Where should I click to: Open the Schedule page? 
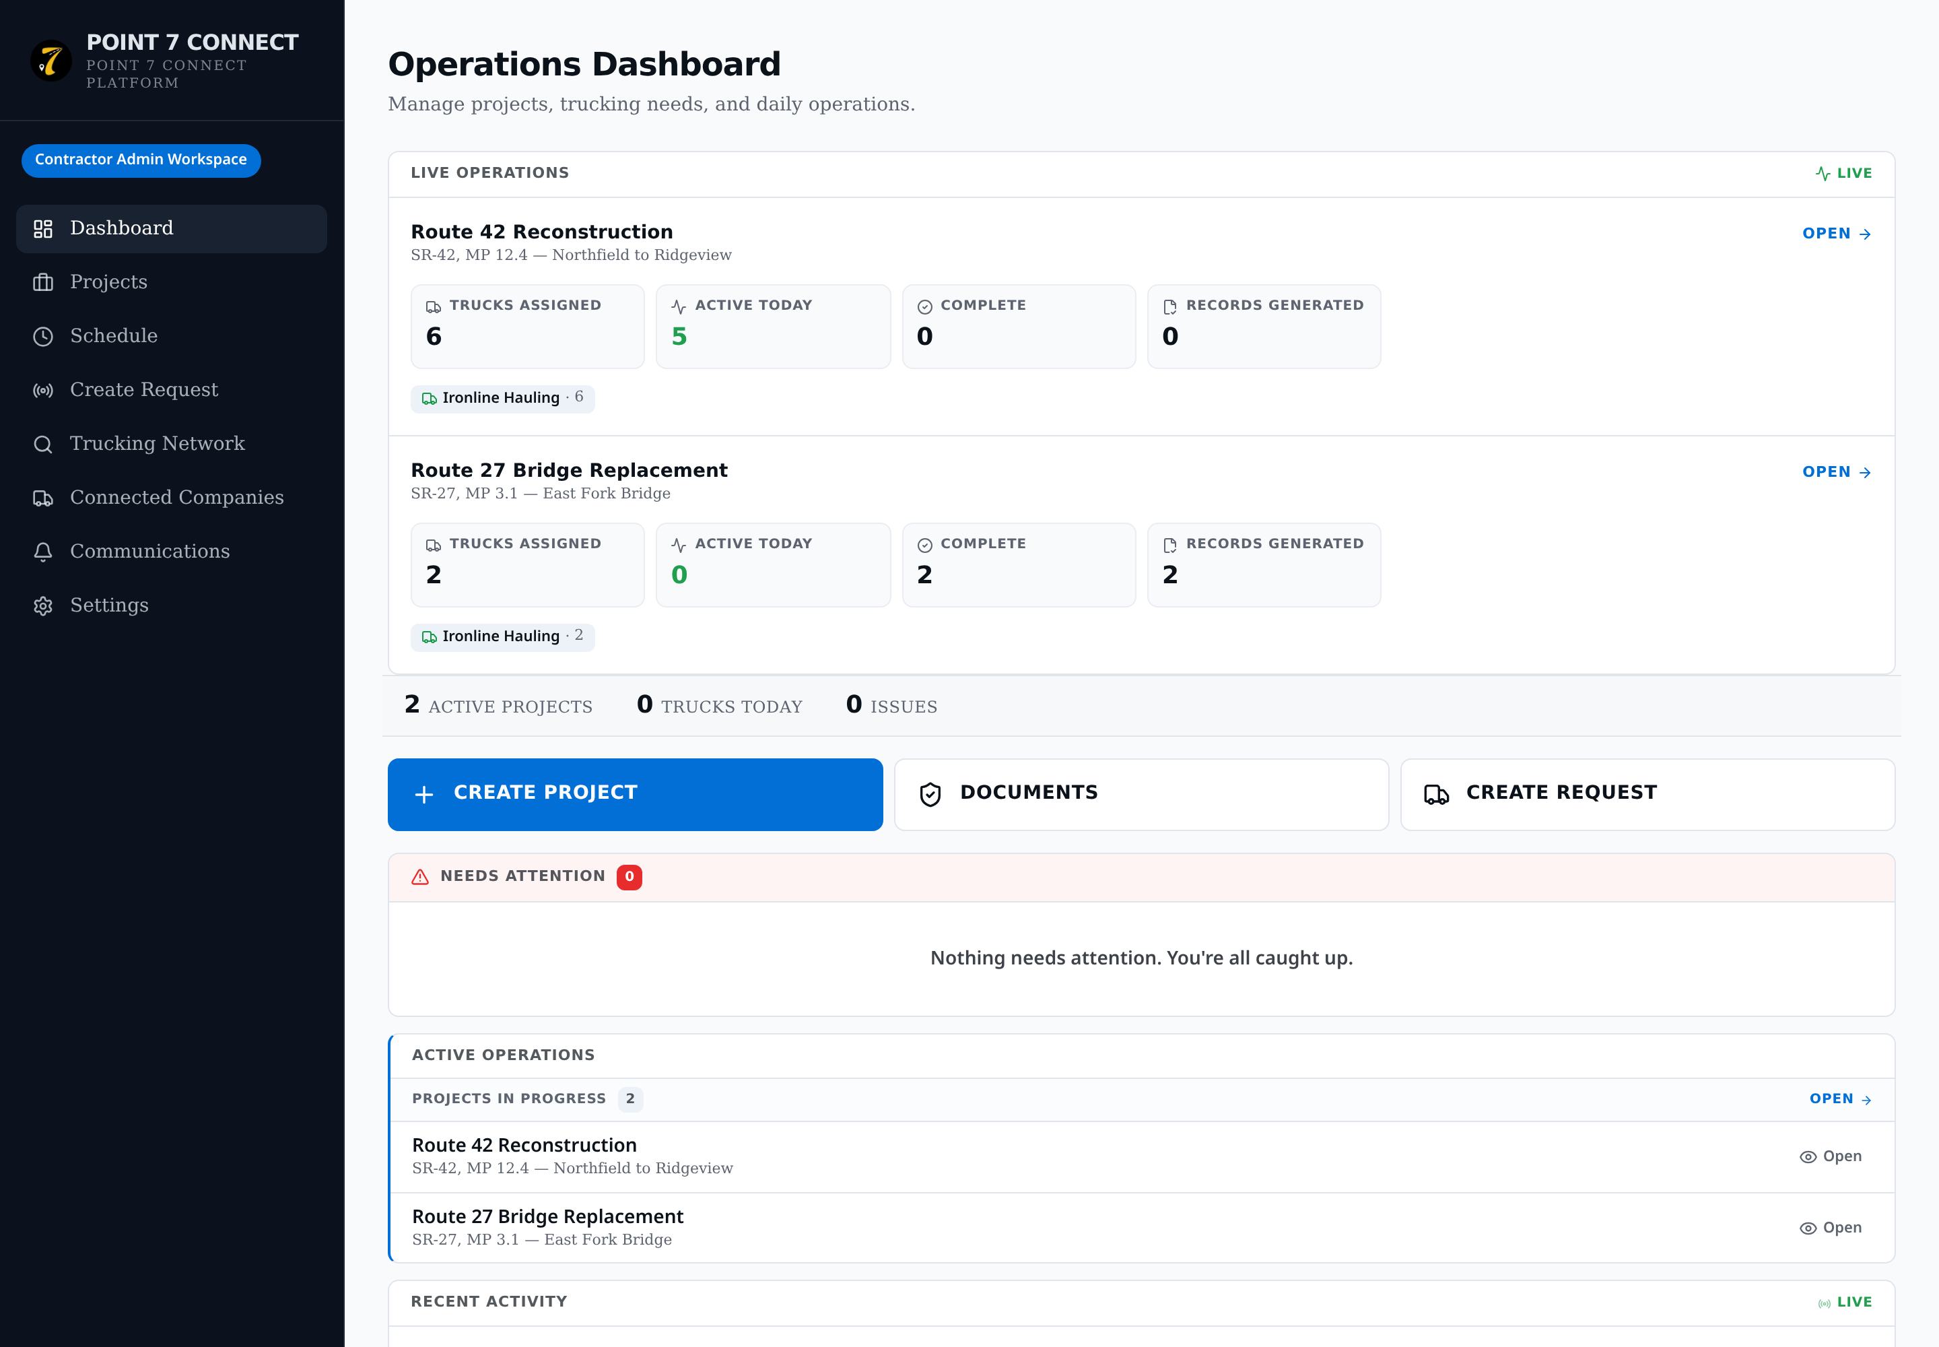coord(171,337)
